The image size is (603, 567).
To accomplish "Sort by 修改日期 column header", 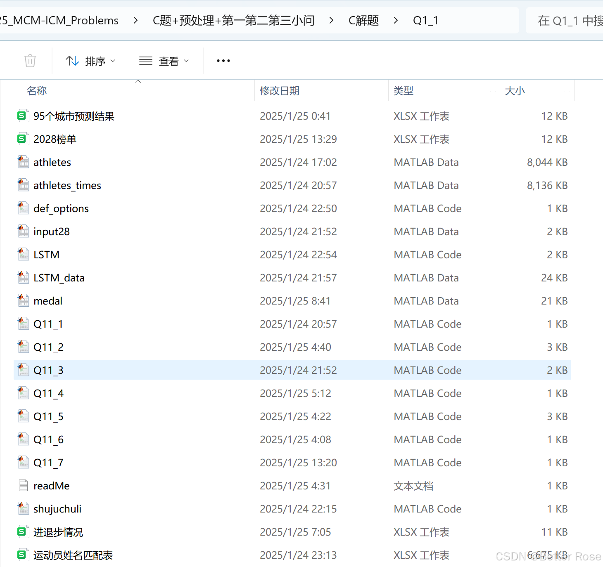I will (x=280, y=91).
